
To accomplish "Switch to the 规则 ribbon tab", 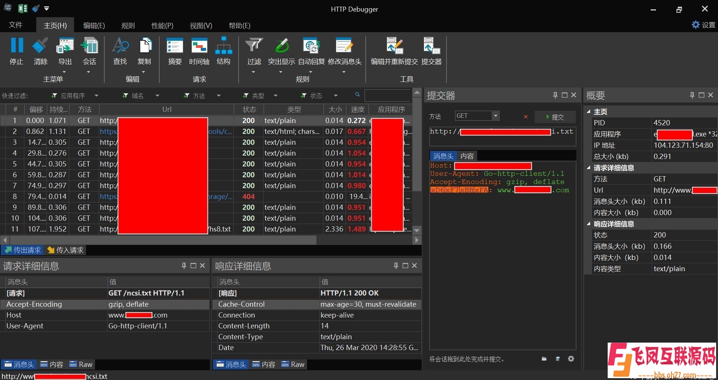I will tap(128, 25).
